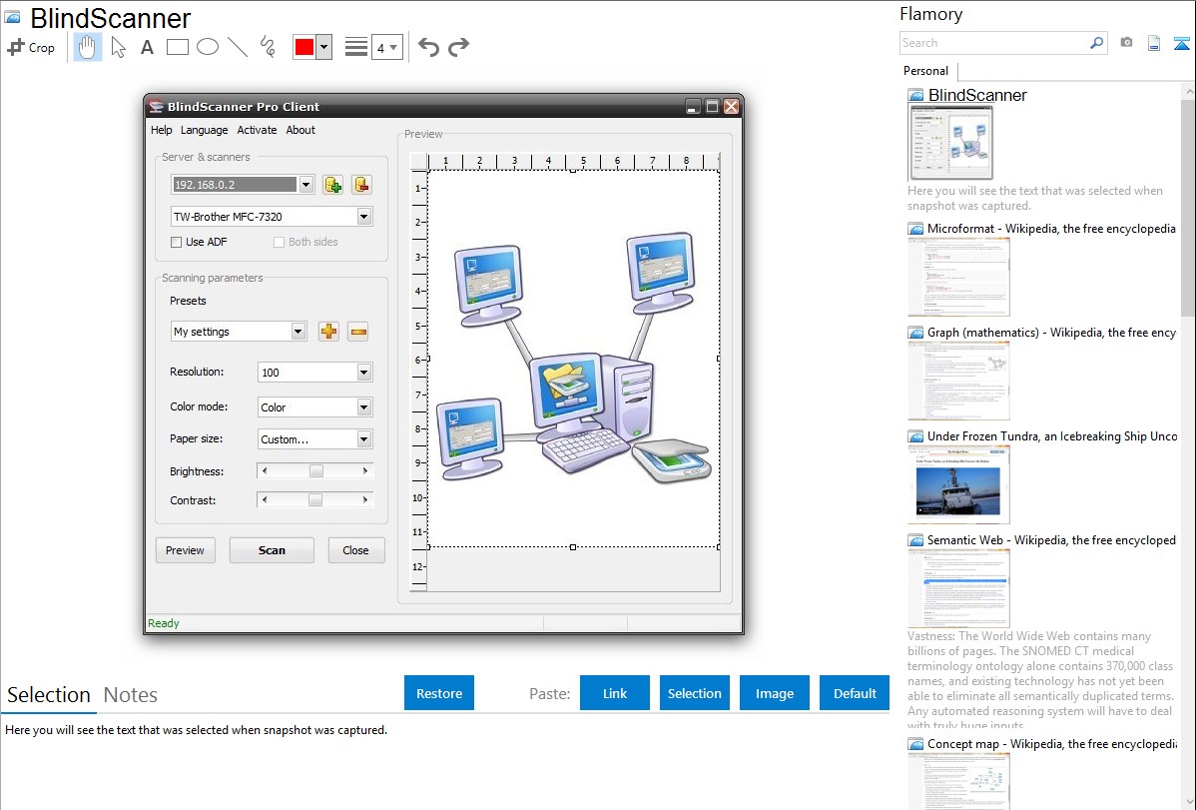Screen dimensions: 1196x810
Task: Click the Flamory icon right of document icon
Action: [x=1181, y=43]
